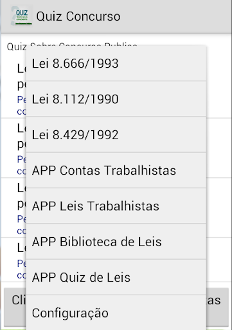
Task: Open APP Contas Trabalhistas from the menu
Action: [x=116, y=170]
